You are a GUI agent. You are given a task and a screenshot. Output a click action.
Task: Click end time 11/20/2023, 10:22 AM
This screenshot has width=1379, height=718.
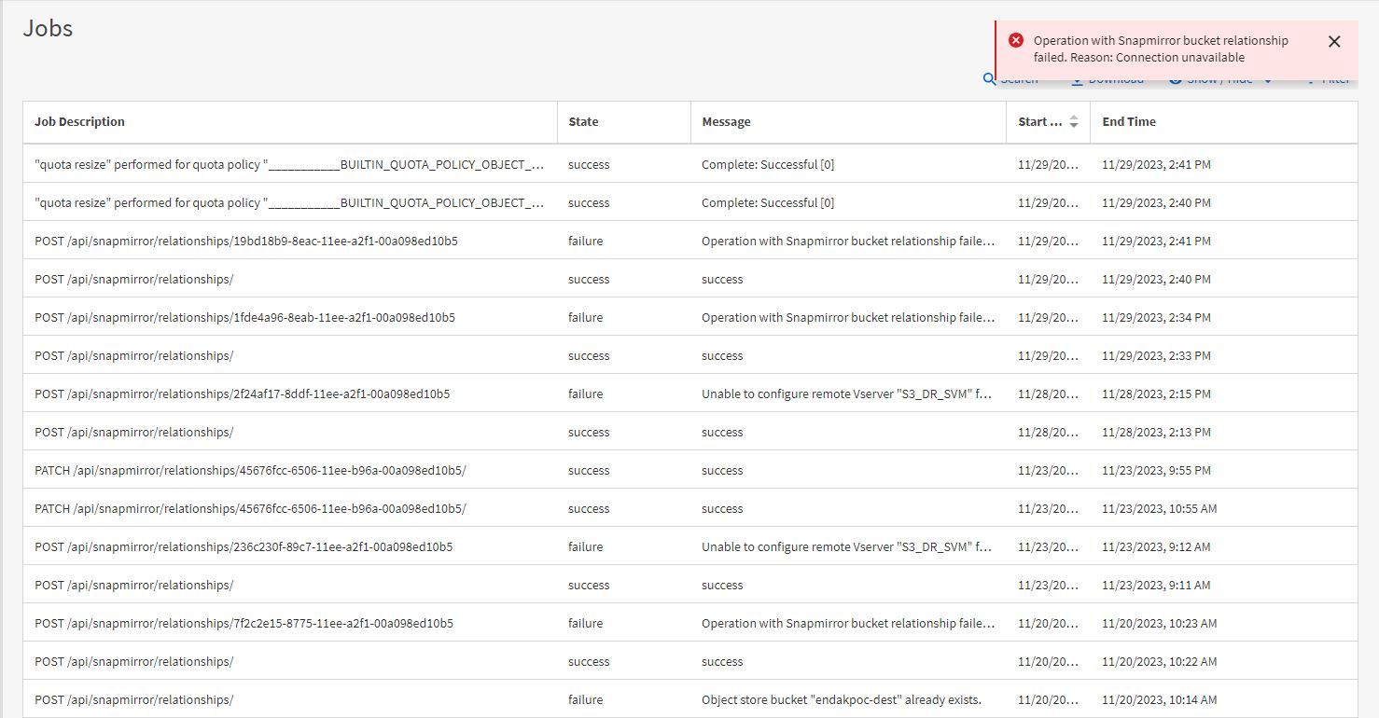(x=1159, y=661)
